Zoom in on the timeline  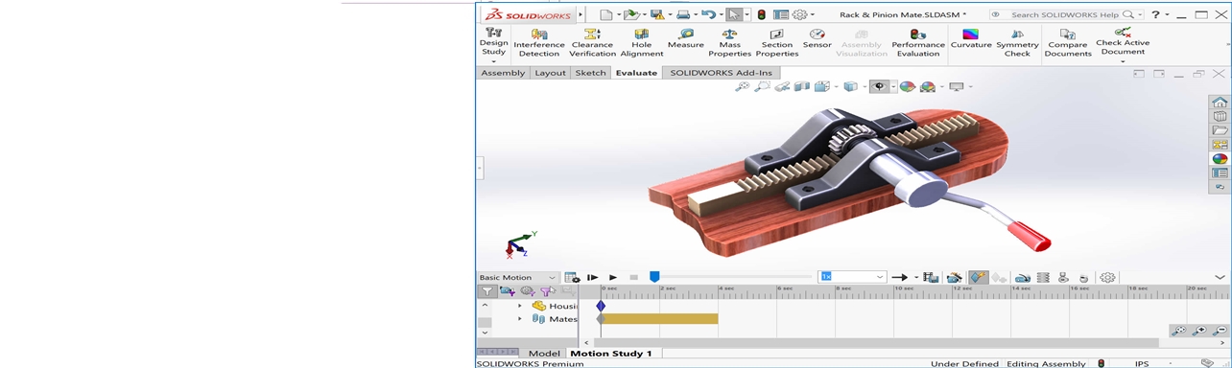pos(1199,331)
